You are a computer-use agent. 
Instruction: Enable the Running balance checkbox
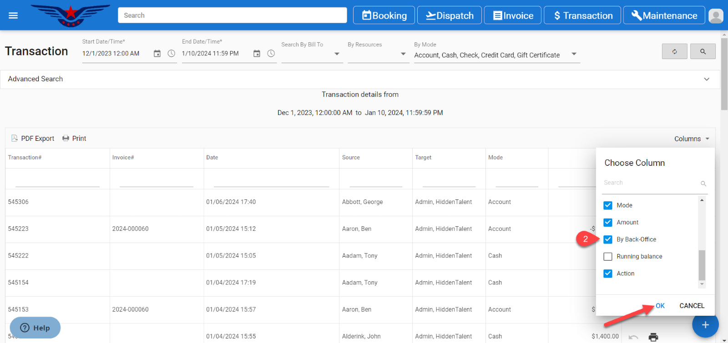click(x=608, y=257)
